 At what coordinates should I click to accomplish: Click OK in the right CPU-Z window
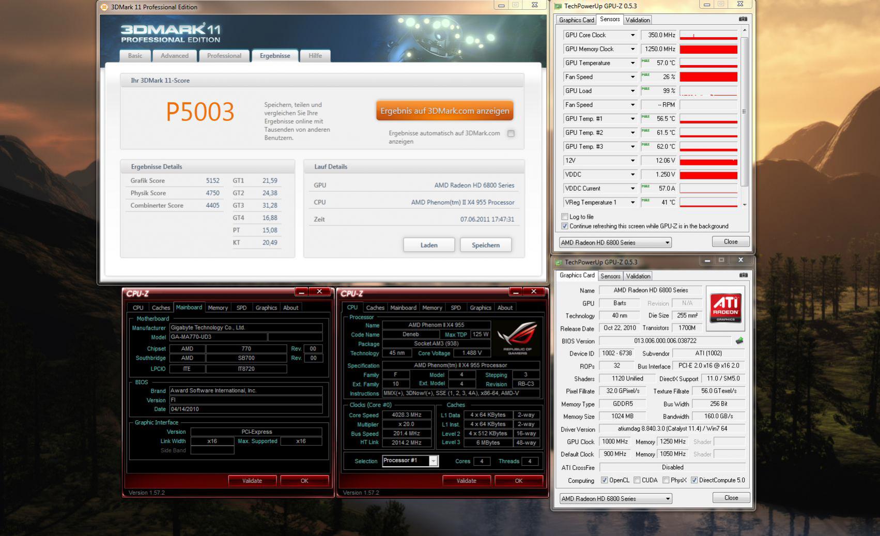point(519,481)
